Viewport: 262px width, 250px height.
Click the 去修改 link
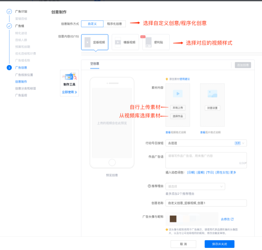coord(227,219)
